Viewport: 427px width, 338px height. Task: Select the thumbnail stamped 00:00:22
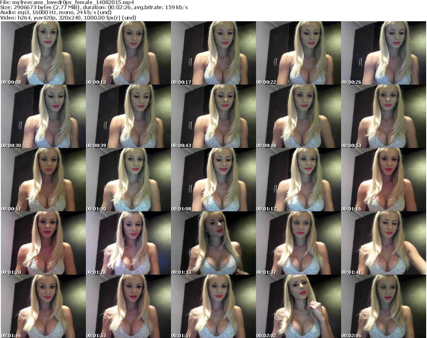[299, 53]
